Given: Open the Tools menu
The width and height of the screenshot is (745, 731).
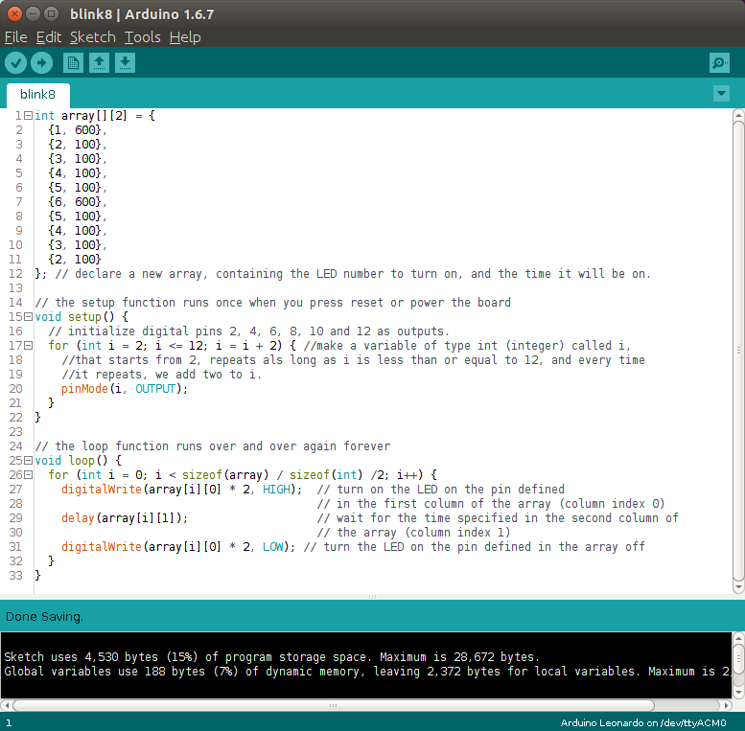Looking at the screenshot, I should 143,37.
